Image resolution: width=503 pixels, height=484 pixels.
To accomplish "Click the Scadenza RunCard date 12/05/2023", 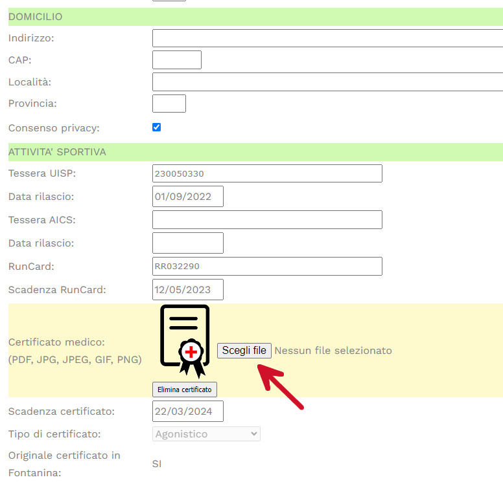I will (x=188, y=290).
